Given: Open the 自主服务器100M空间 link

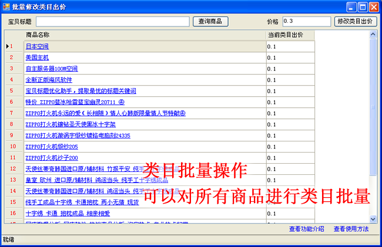Looking at the screenshot, I should pyautogui.click(x=51, y=69).
